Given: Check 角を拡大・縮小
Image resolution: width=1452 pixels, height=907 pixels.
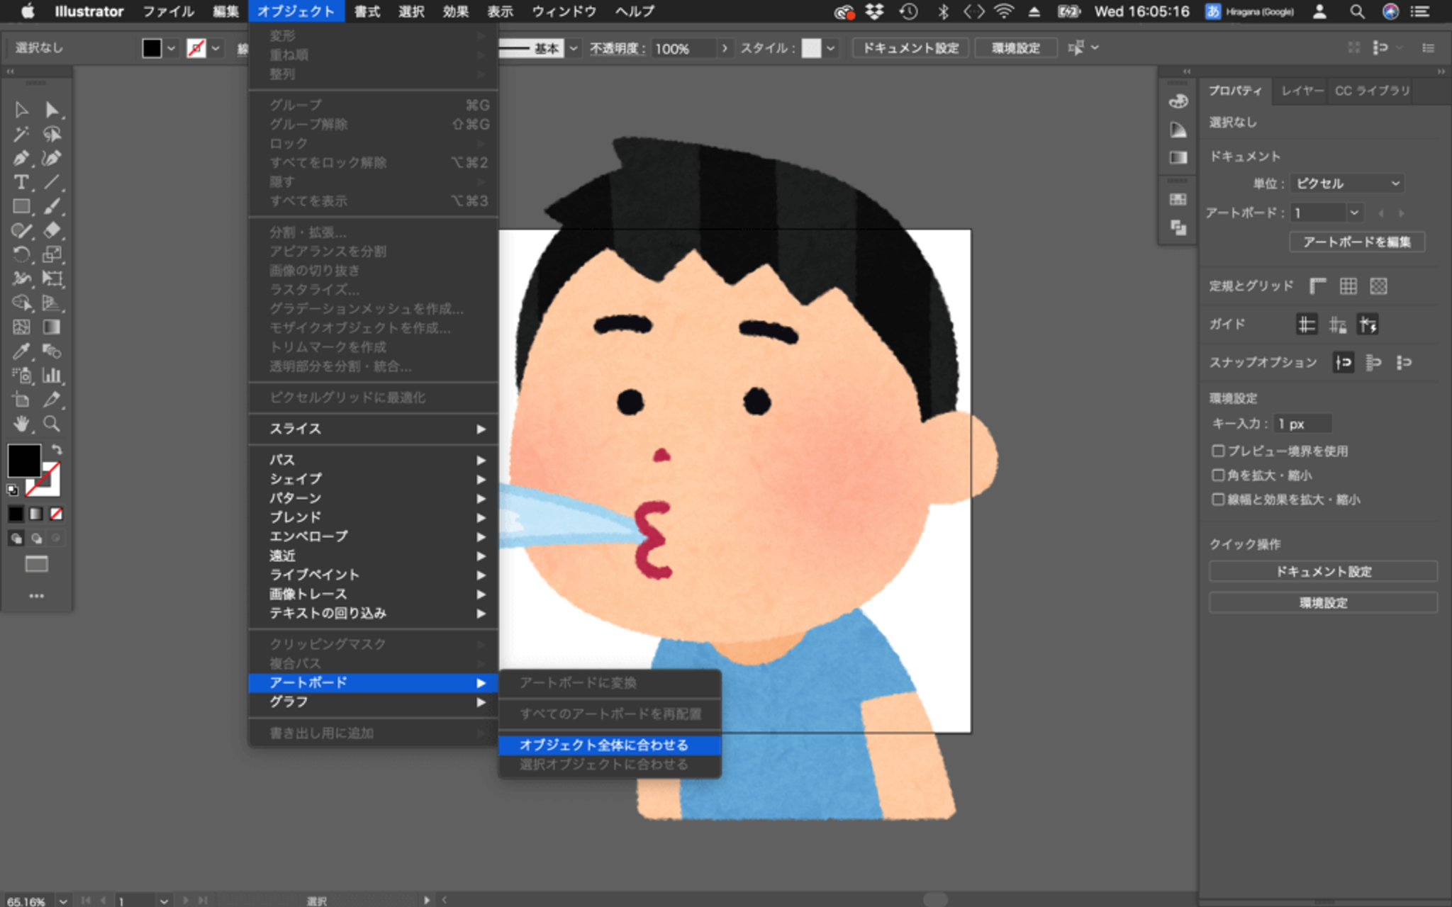Looking at the screenshot, I should point(1219,475).
